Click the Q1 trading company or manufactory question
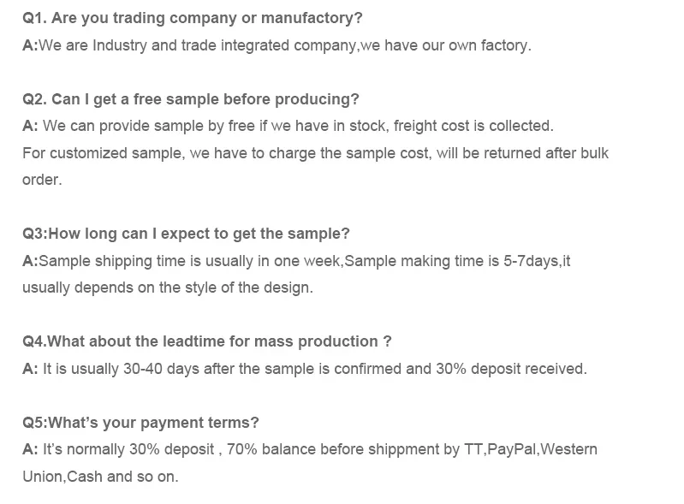Viewport: 684px width, 504px height. click(x=192, y=18)
